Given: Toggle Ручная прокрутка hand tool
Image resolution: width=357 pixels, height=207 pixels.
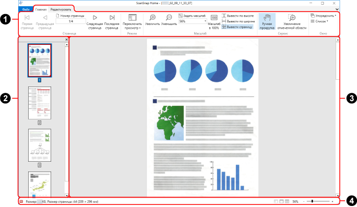Looking at the screenshot, I should click(x=267, y=21).
